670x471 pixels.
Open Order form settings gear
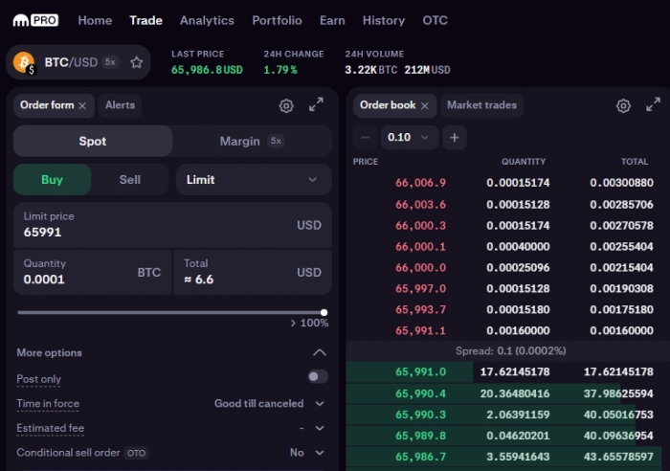coord(286,105)
